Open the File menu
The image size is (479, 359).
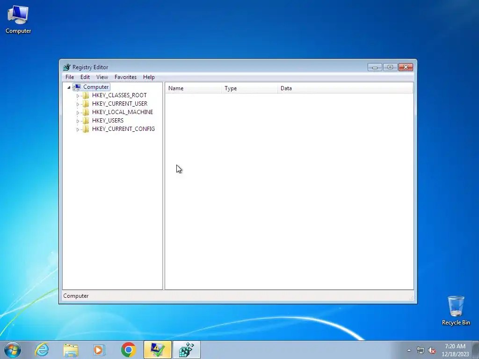(x=70, y=77)
